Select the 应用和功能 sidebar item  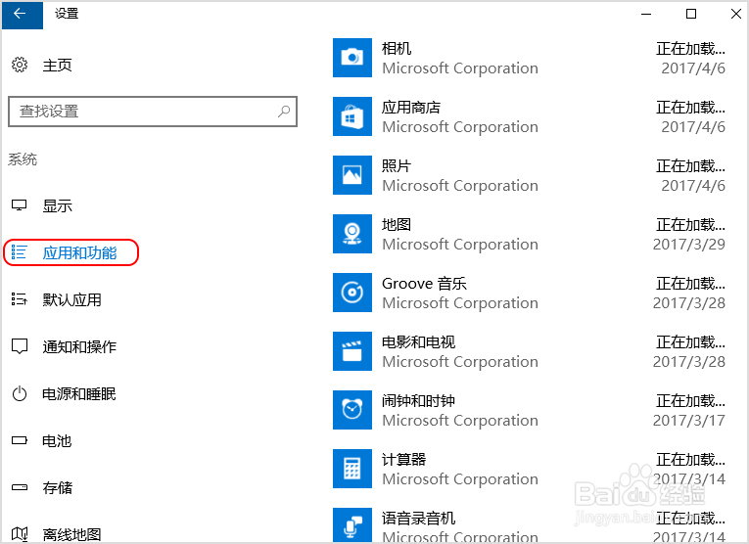(x=78, y=253)
